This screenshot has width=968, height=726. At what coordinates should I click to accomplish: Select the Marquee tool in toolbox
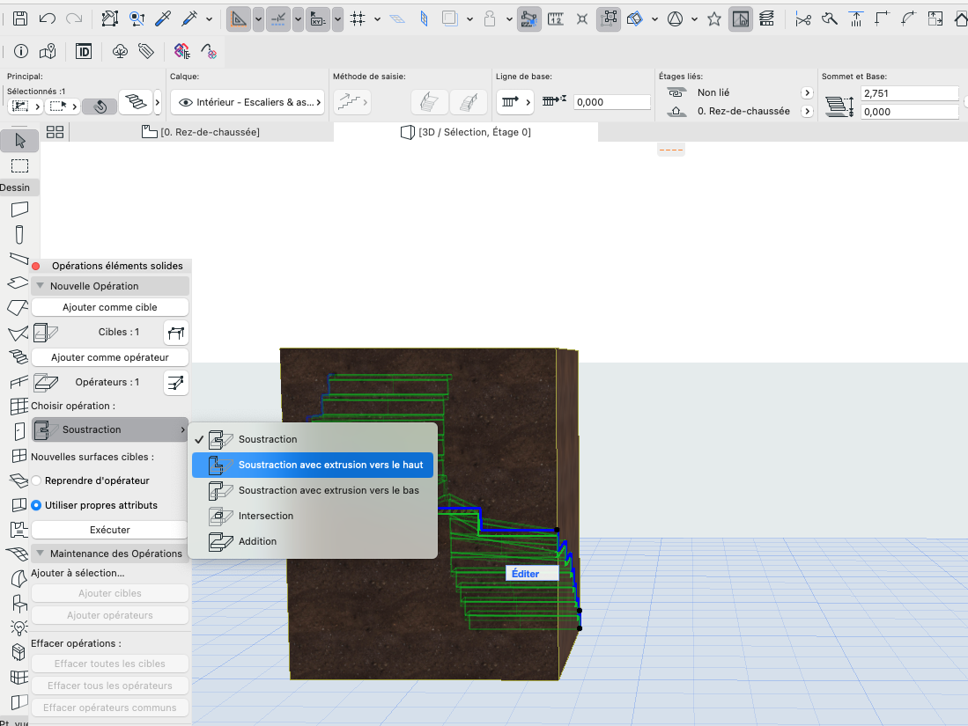tap(19, 166)
